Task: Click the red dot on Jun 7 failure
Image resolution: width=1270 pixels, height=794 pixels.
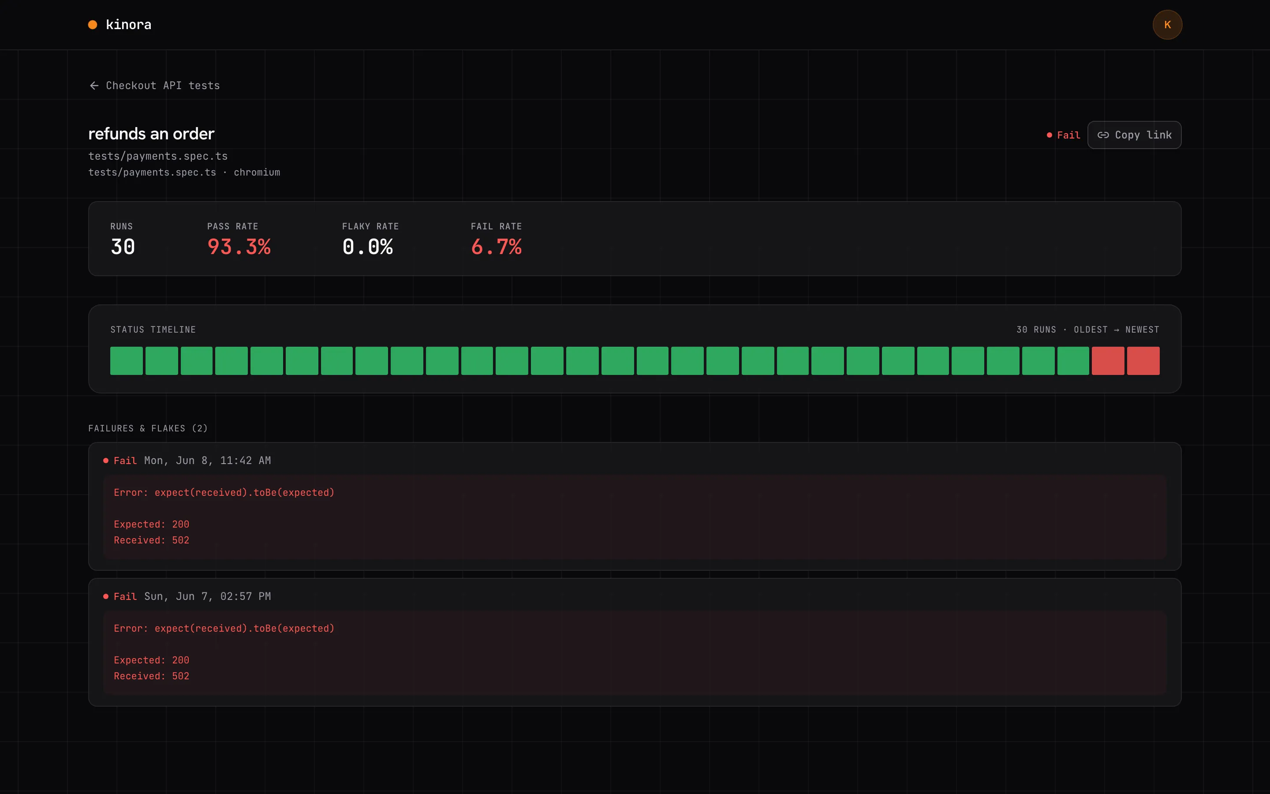Action: pyautogui.click(x=106, y=596)
